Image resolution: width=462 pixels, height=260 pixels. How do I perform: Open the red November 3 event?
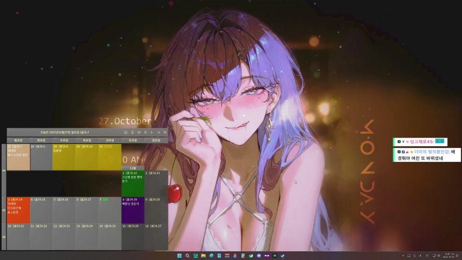18,210
